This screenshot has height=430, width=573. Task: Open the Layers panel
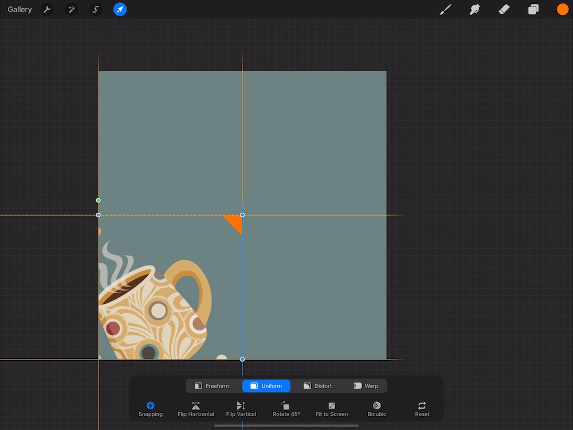(533, 10)
